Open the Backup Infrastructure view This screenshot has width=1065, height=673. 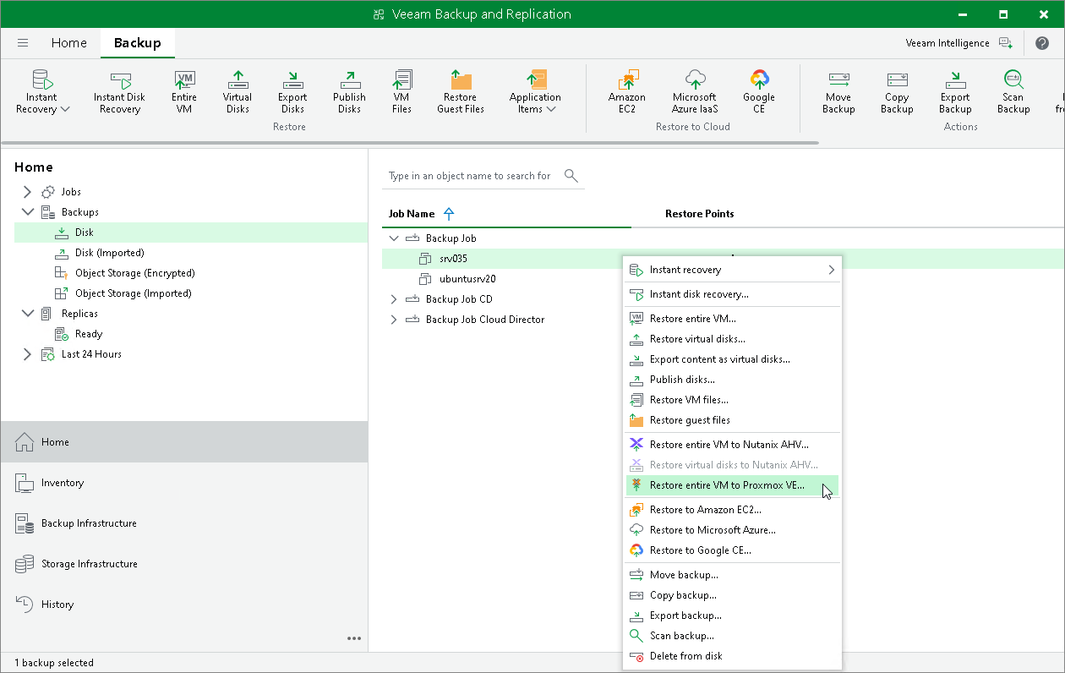184,523
